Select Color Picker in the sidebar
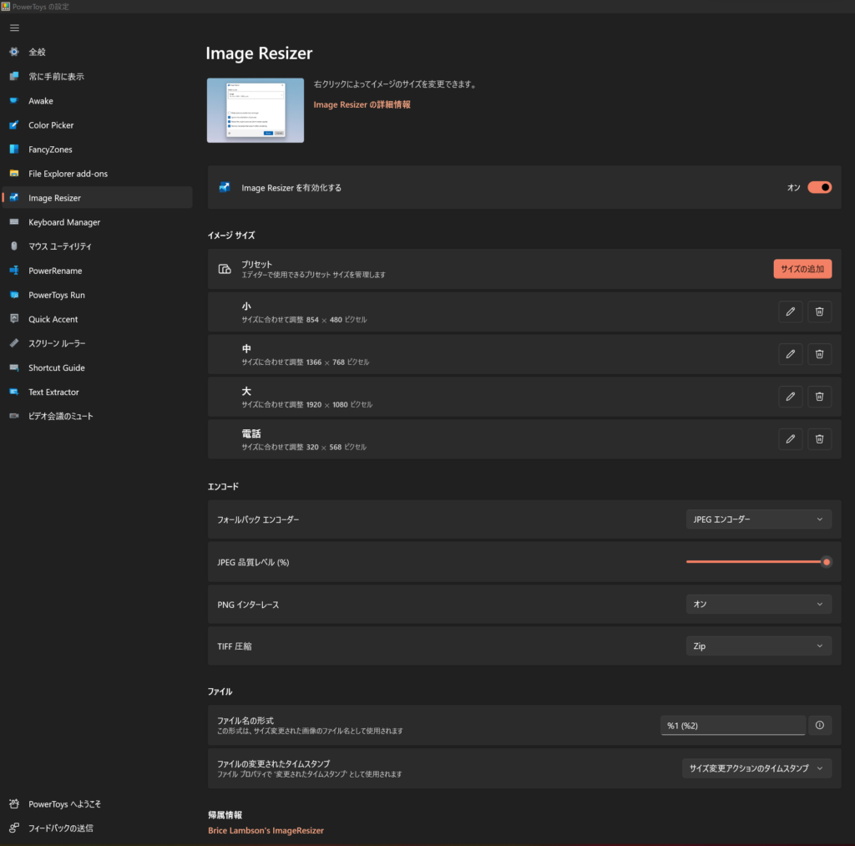The width and height of the screenshot is (855, 846). point(97,125)
